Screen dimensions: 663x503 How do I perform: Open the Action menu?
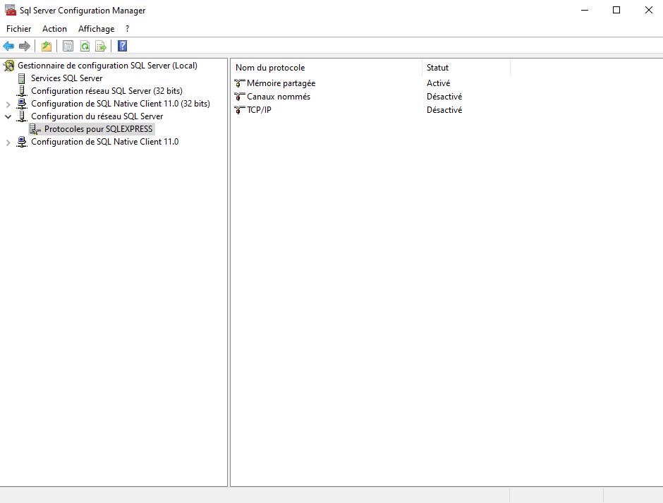coord(54,29)
